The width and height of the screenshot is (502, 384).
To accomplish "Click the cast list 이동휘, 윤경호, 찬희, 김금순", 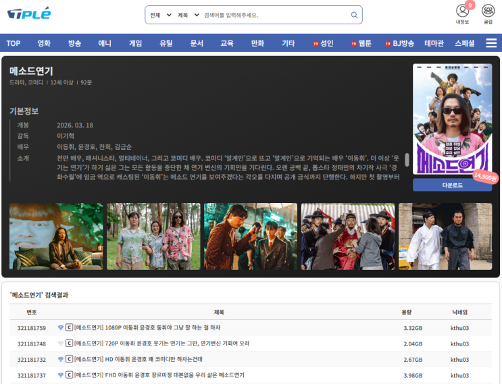I will coord(94,146).
